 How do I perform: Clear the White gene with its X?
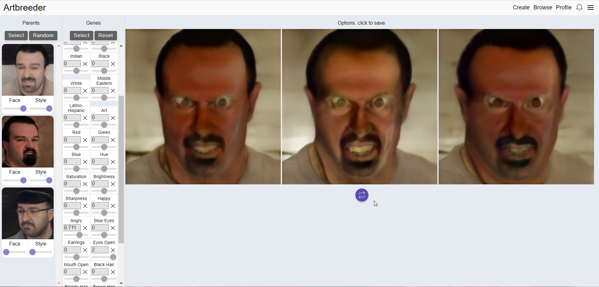tap(85, 91)
